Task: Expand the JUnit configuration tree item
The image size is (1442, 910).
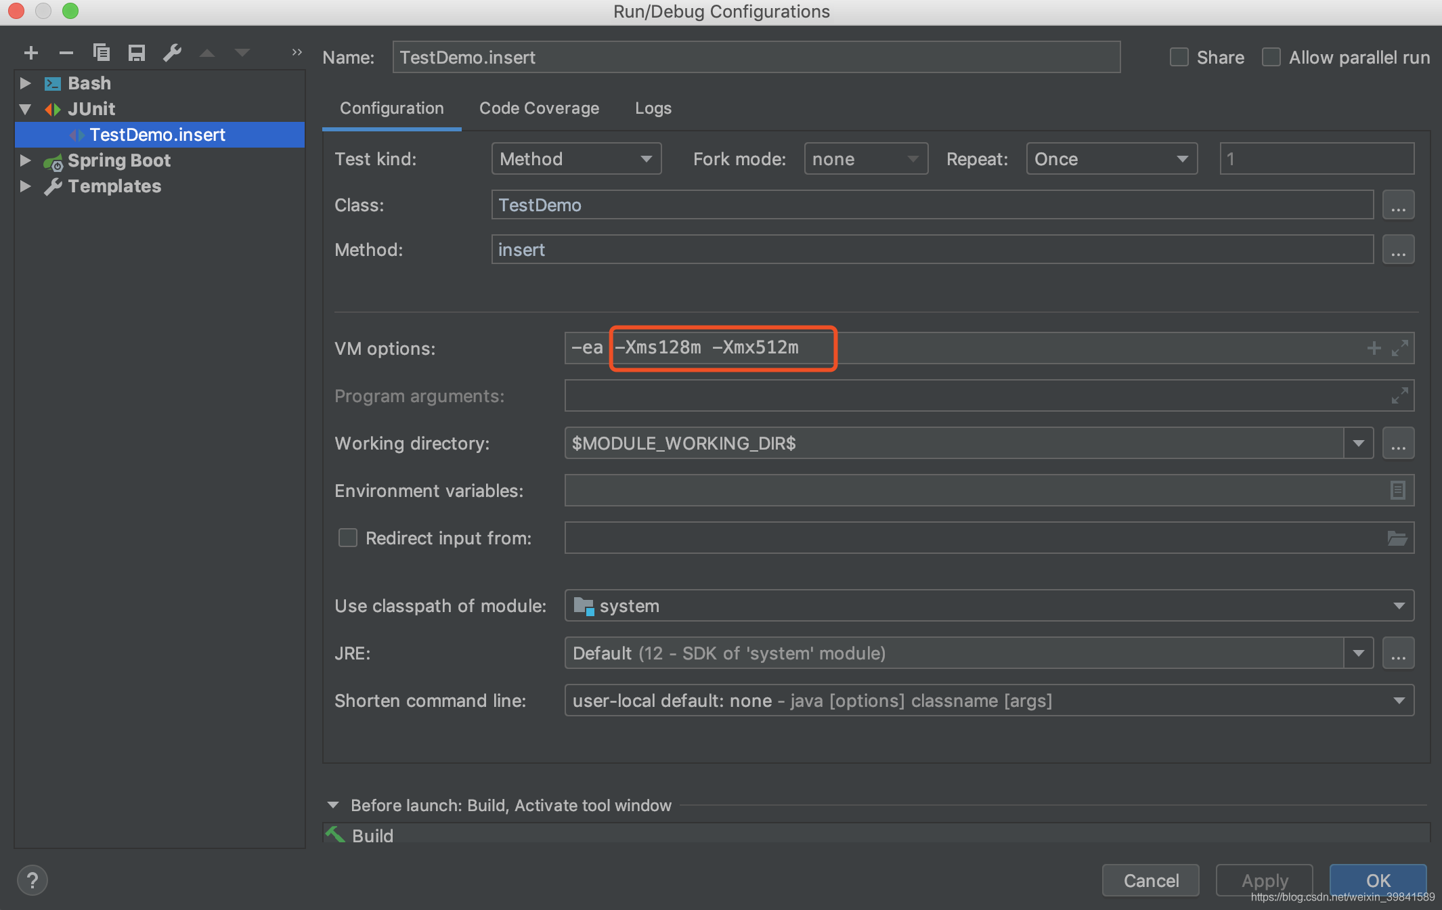Action: click(x=23, y=108)
